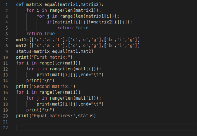Image resolution: width=197 pixels, height=136 pixels.
Task: Click 'for i in range(len(mat1)):' on line 16
Action: (x=50, y=92)
